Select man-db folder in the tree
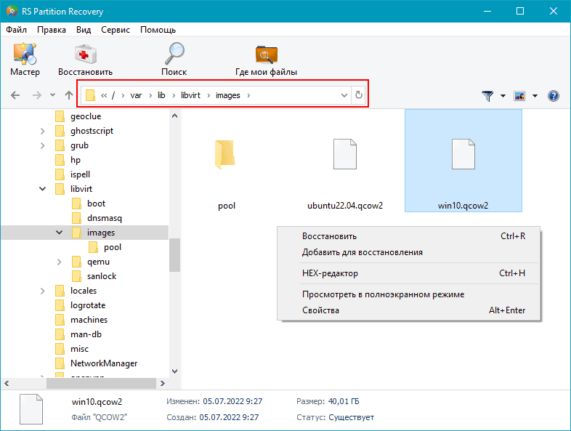571x431 pixels. point(78,334)
